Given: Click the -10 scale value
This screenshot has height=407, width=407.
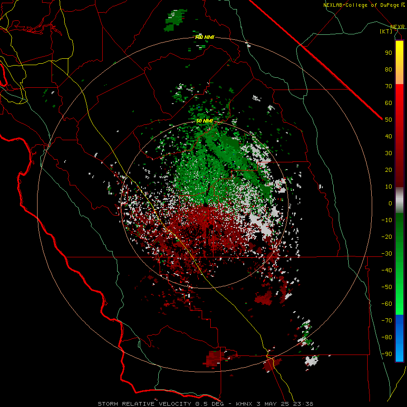Looking at the screenshot, I should [387, 220].
